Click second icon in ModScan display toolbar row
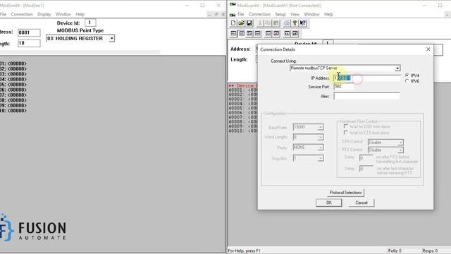 click(x=241, y=34)
